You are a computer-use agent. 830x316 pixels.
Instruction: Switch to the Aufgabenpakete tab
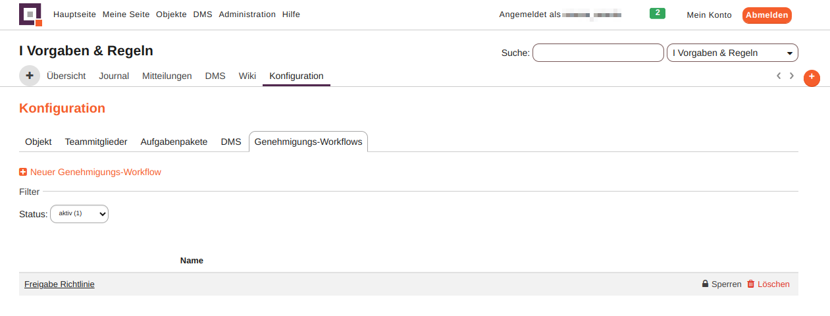174,142
